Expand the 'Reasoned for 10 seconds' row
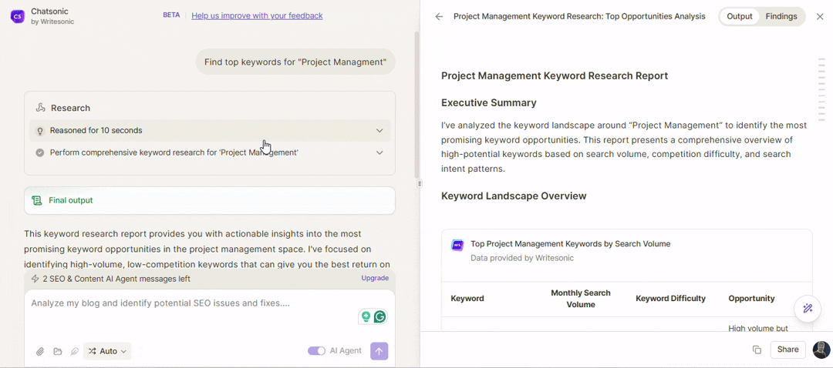The image size is (833, 368). (x=210, y=130)
